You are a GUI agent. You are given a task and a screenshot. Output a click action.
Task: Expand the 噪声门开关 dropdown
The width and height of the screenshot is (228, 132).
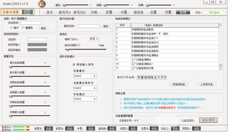[94, 39]
